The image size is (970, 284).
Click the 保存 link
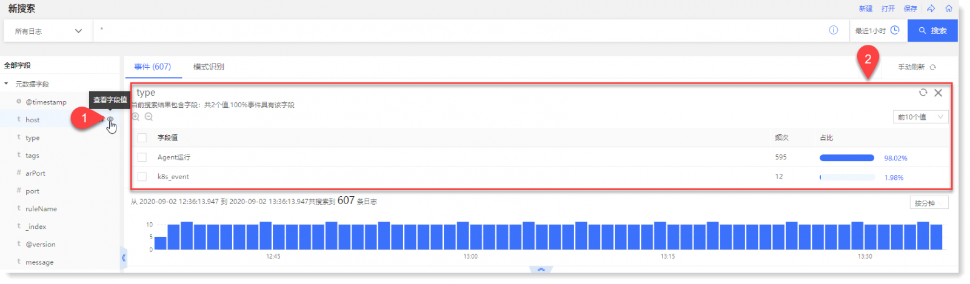(x=910, y=8)
